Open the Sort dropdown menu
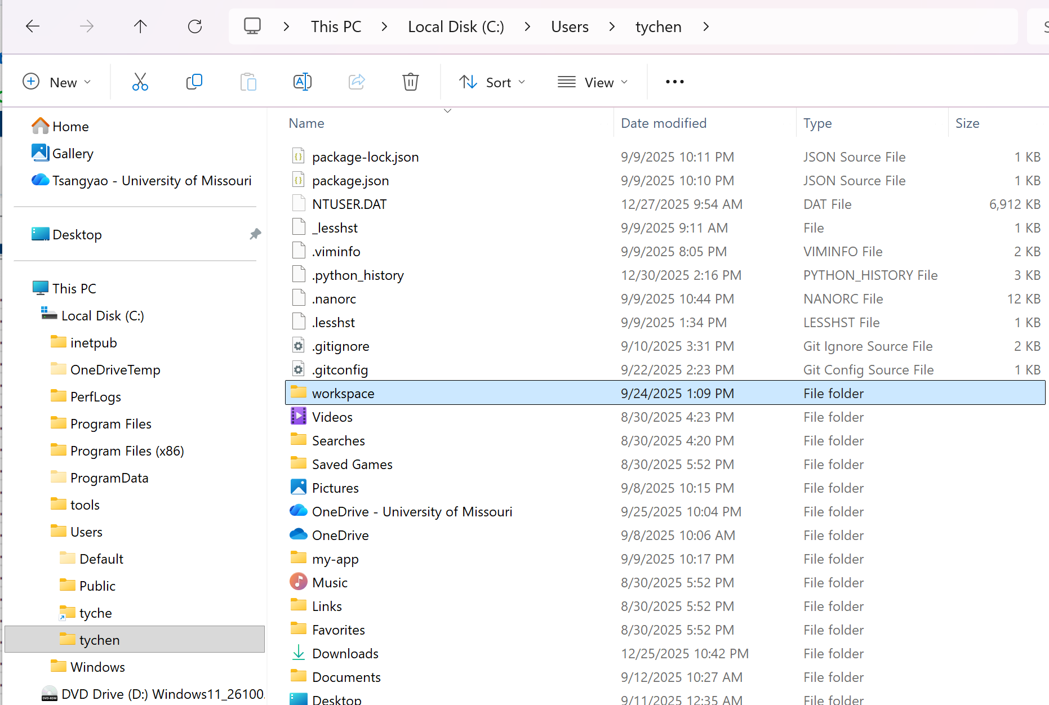Screen dimensions: 1049x705 pyautogui.click(x=492, y=82)
